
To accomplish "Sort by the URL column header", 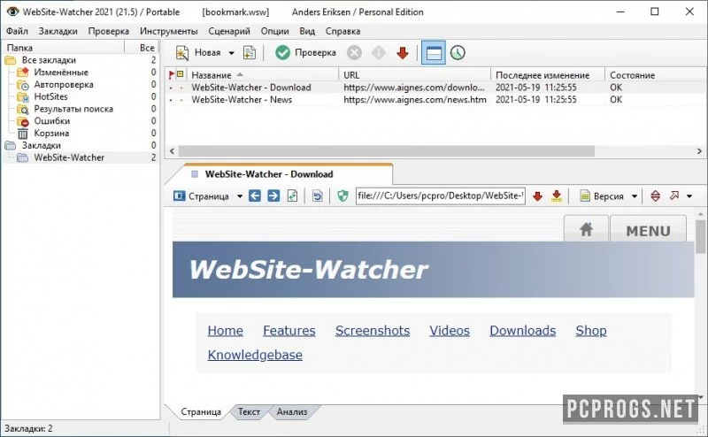I will tap(351, 75).
